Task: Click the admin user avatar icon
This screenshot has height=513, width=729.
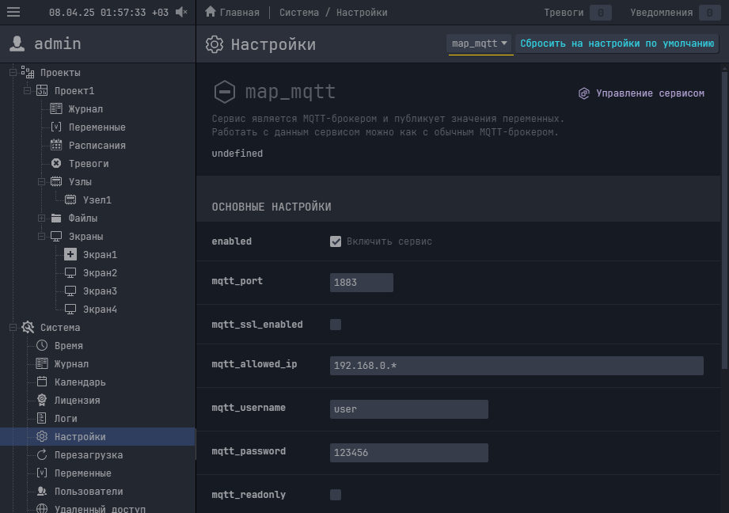Action: tap(17, 44)
